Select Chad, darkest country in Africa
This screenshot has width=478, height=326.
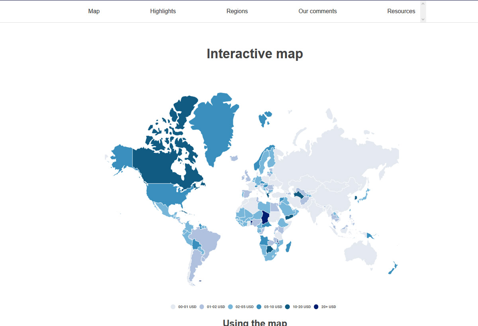pyautogui.click(x=265, y=217)
